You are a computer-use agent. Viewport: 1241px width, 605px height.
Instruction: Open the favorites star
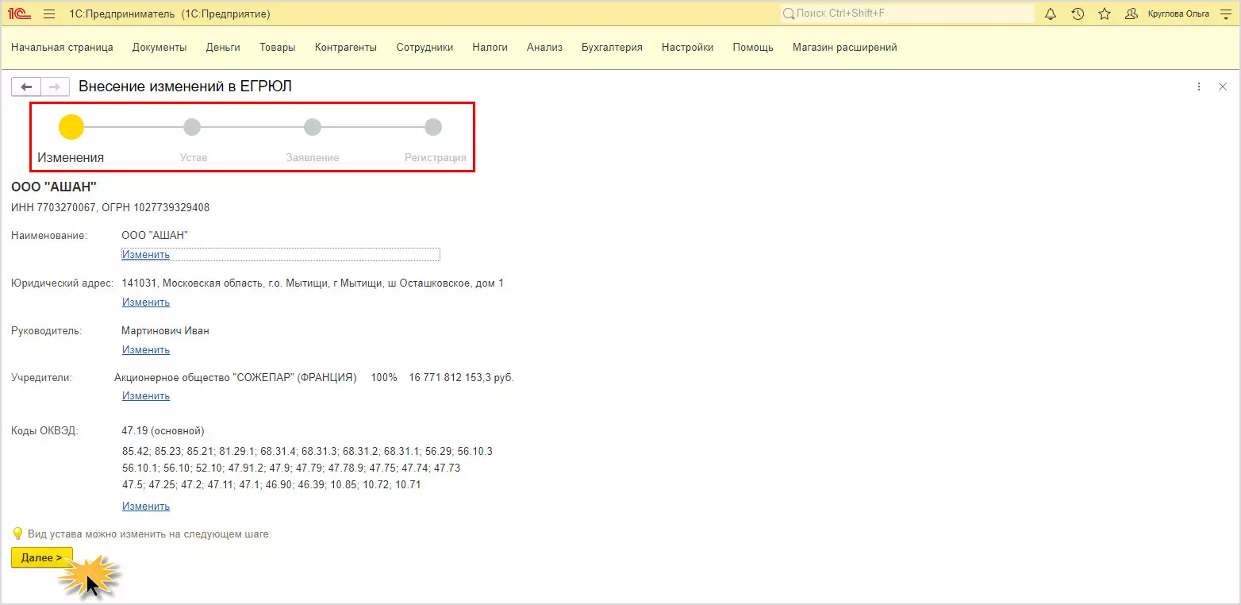tap(1105, 13)
